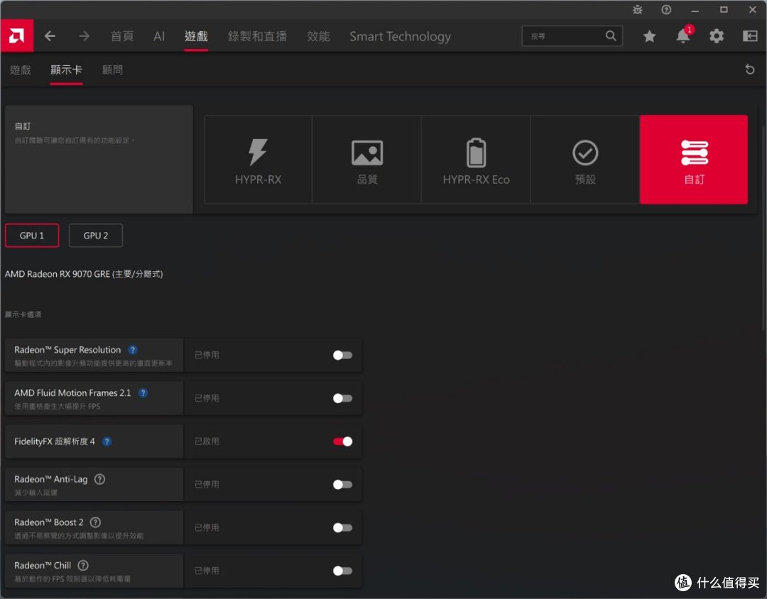Click AMD Radeon RX 9070 GRE text
Viewport: 767px width, 599px height.
(x=84, y=274)
